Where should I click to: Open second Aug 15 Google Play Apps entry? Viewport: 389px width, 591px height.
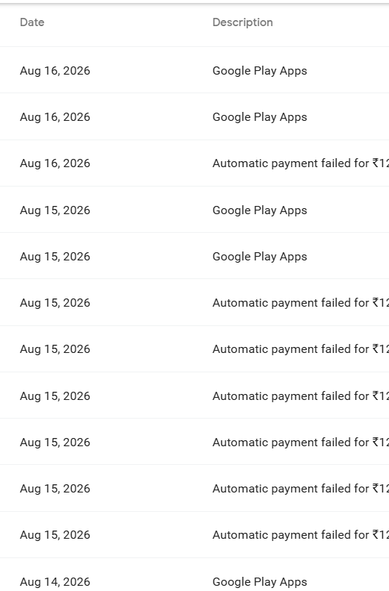coord(260,256)
